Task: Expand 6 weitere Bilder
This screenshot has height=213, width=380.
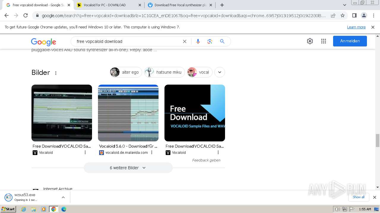Action: point(128,168)
